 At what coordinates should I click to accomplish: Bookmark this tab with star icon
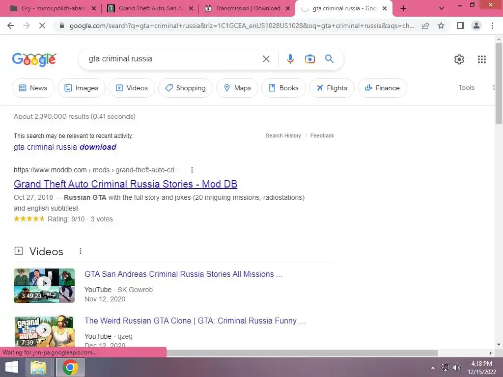(441, 26)
